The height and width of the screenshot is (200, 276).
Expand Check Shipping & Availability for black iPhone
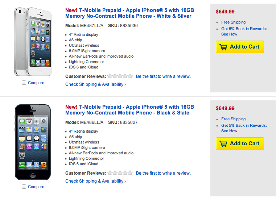point(95,181)
